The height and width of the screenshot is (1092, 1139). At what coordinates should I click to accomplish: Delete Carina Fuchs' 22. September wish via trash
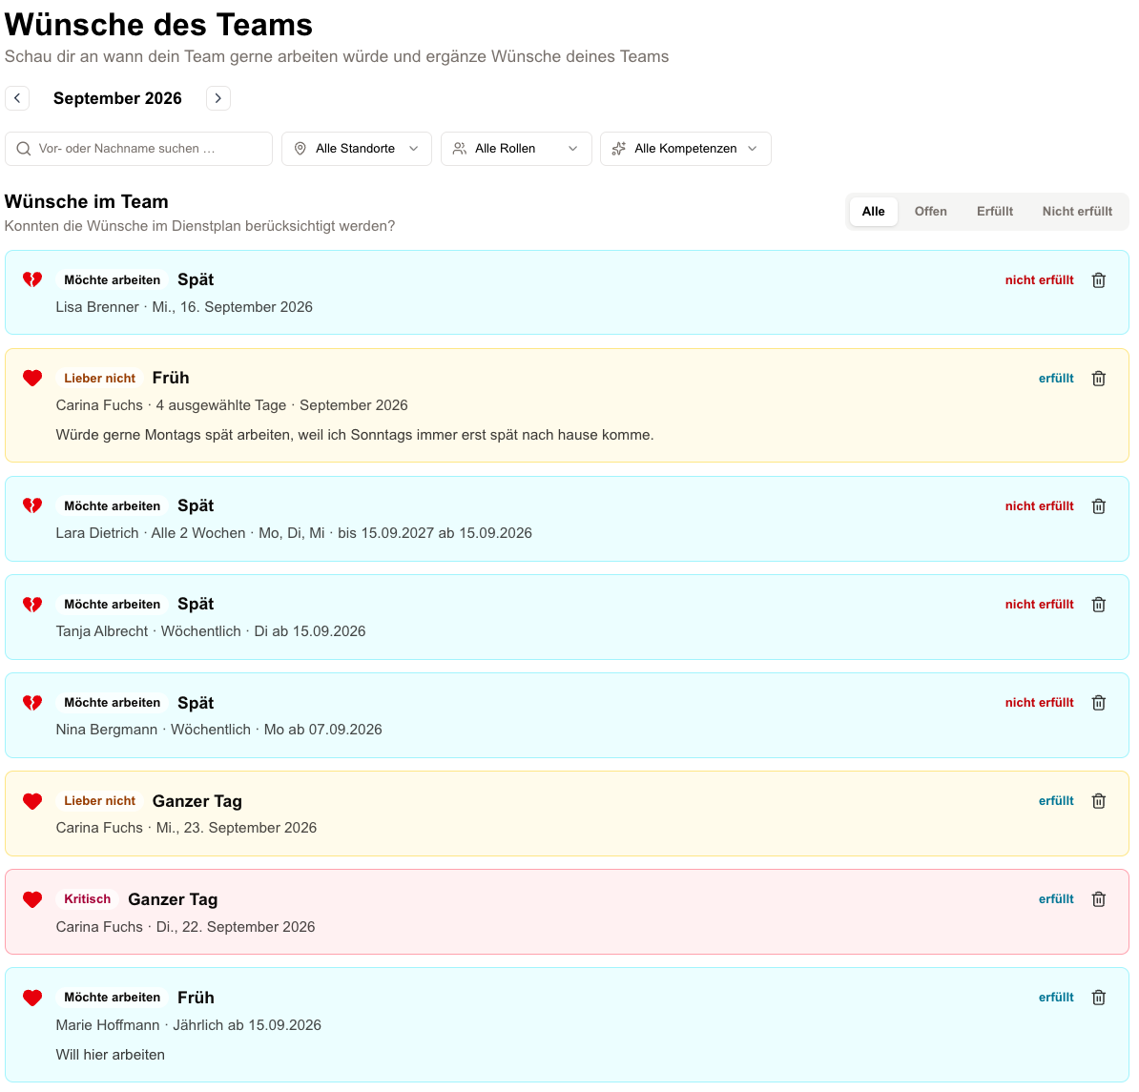click(1098, 898)
